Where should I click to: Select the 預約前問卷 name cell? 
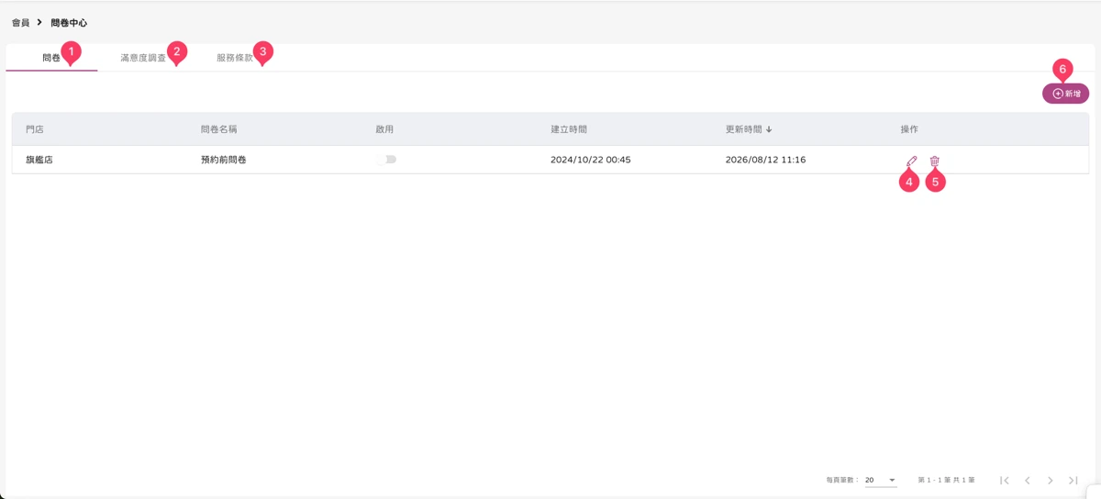coord(224,160)
